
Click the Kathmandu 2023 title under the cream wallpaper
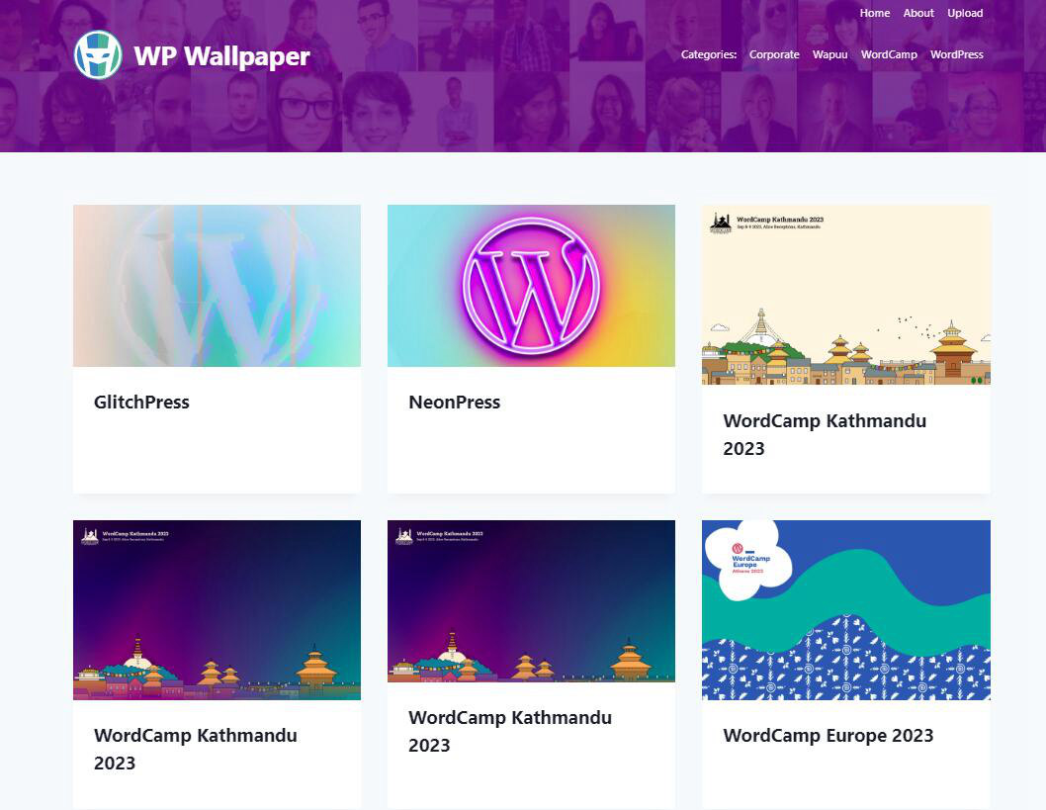tap(825, 434)
